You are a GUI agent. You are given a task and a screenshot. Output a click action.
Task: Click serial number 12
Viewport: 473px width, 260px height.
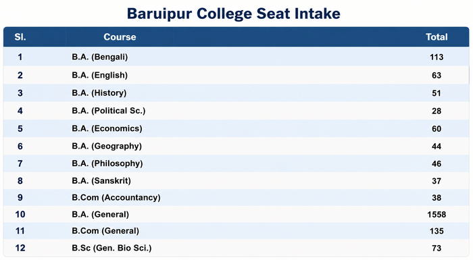click(x=20, y=248)
